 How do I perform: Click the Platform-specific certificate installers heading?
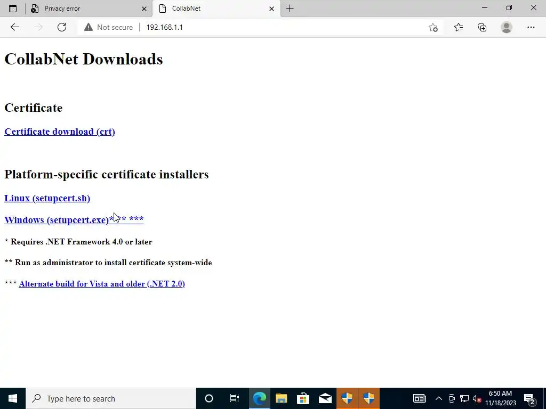[x=107, y=174]
